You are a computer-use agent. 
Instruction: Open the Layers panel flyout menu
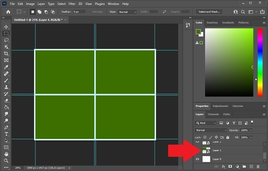click(264, 114)
